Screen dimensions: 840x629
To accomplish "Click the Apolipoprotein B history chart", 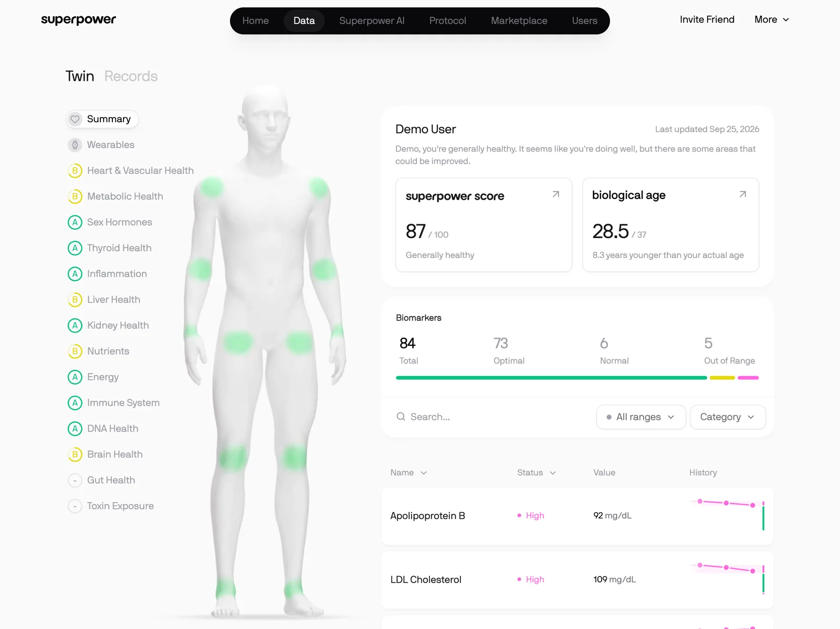I will tap(728, 515).
